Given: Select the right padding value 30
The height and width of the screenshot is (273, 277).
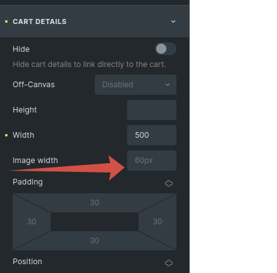Looking at the screenshot, I should (x=157, y=222).
